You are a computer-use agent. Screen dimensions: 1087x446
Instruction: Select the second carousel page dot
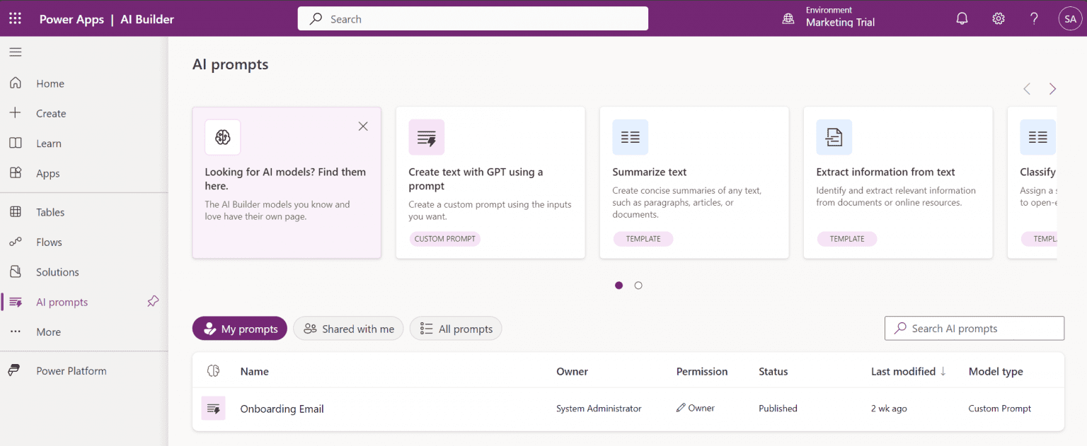point(638,285)
